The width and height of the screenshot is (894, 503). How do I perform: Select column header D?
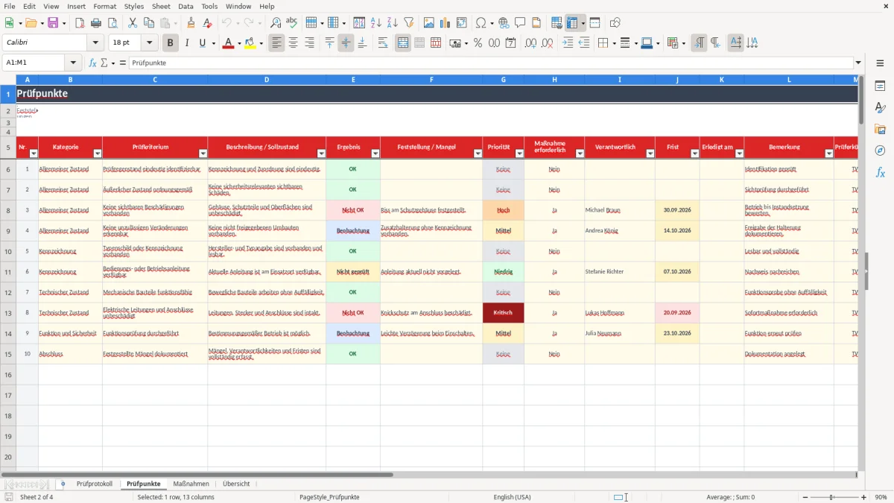pos(267,80)
